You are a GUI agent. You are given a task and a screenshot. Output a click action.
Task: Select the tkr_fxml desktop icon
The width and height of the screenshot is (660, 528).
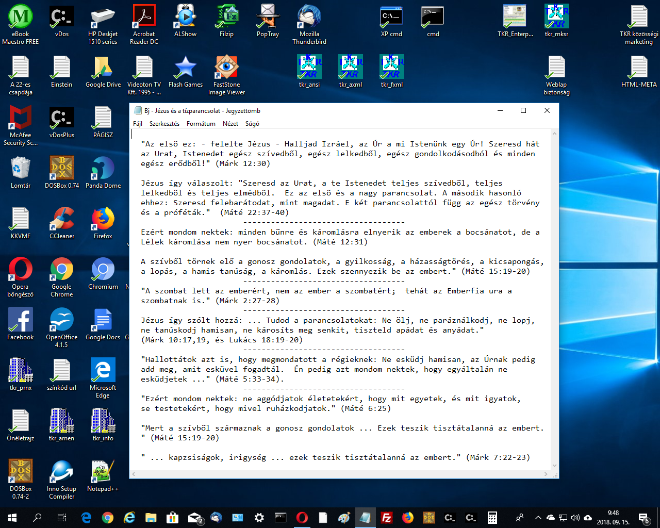(392, 72)
